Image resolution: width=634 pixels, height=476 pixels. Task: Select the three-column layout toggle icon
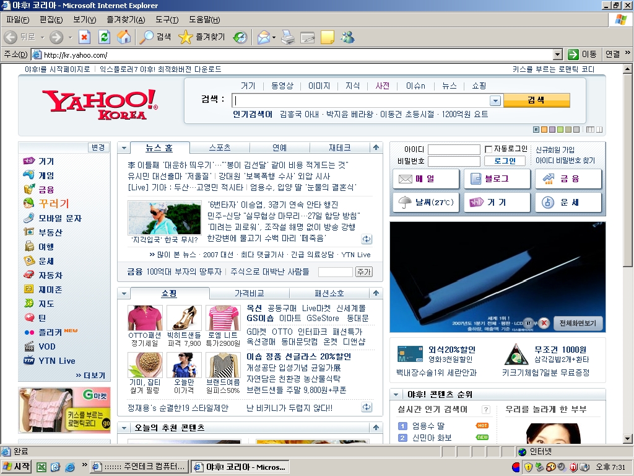coord(590,130)
